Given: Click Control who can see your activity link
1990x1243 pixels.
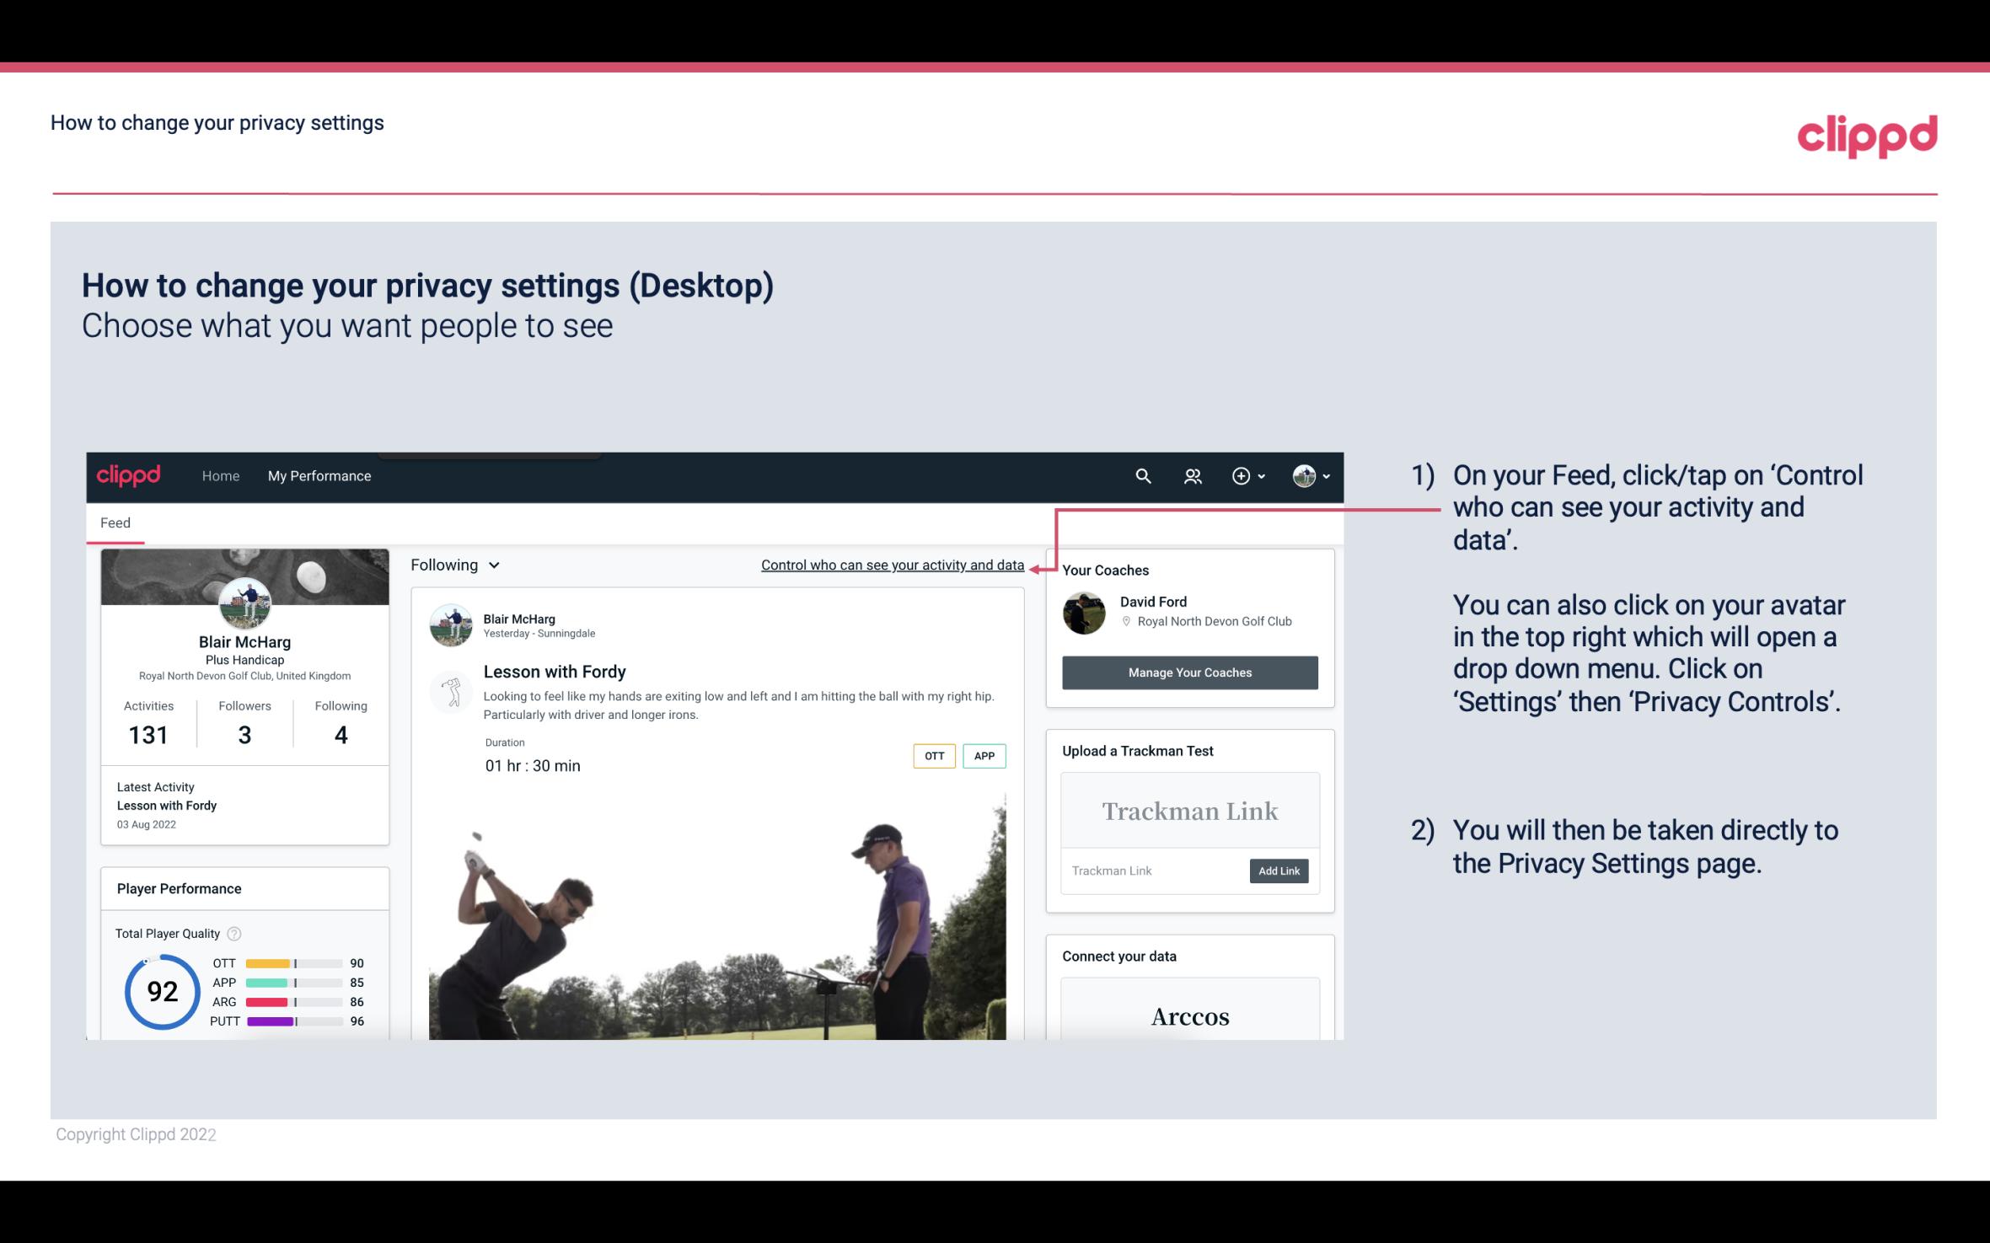Looking at the screenshot, I should pyautogui.click(x=892, y=565).
